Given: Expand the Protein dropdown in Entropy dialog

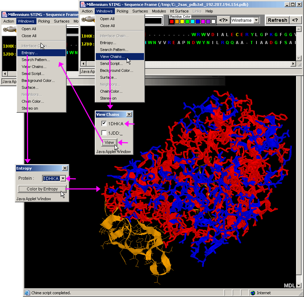Looking at the screenshot, I should (x=63, y=178).
